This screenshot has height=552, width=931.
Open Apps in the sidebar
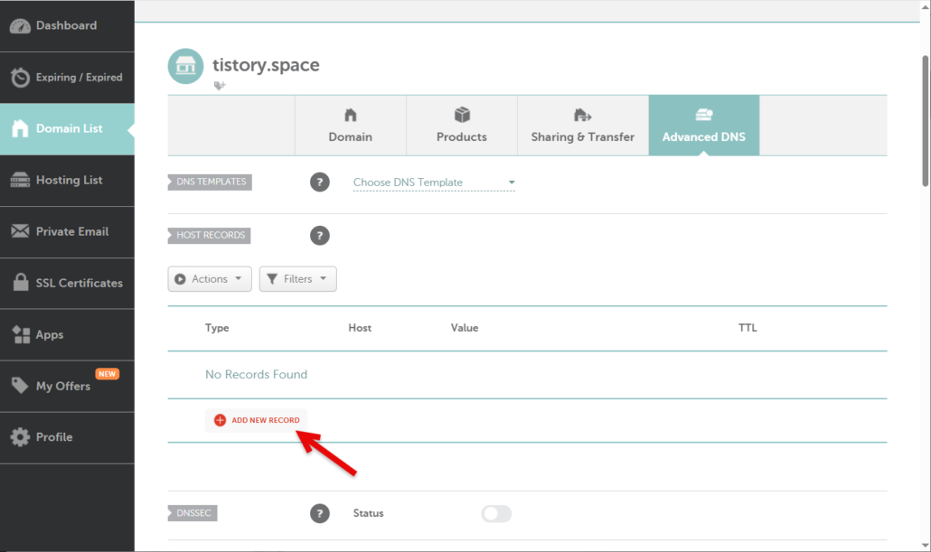pos(67,335)
